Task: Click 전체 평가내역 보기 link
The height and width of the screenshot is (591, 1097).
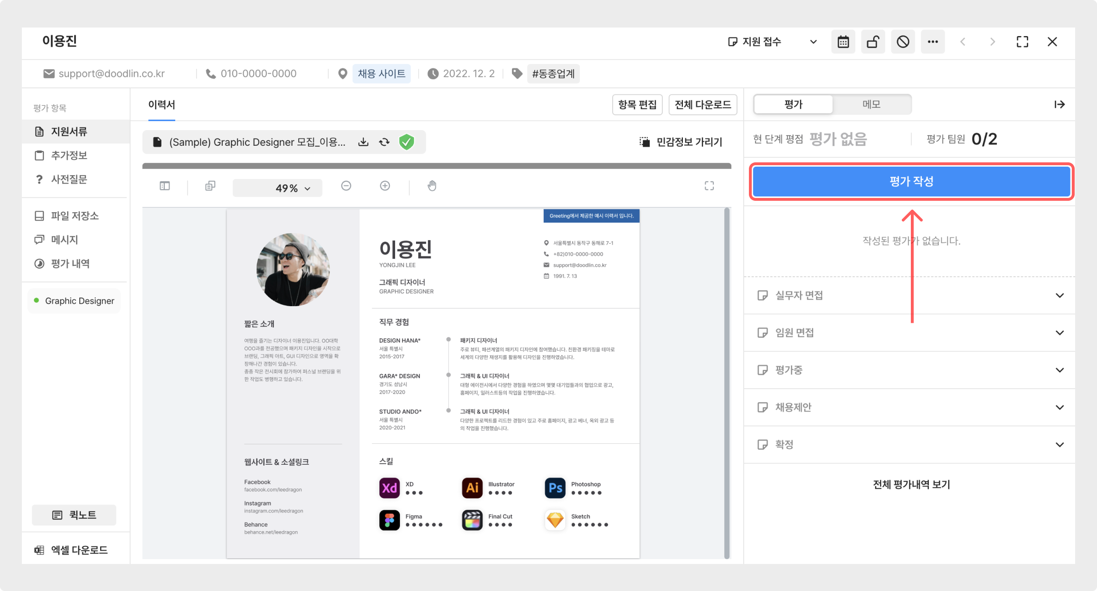Action: (911, 484)
